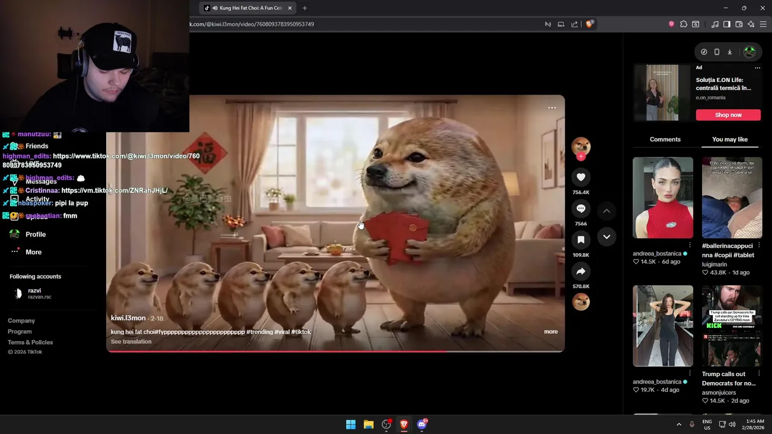Open a new browser tab
Image resolution: width=772 pixels, height=434 pixels.
click(305, 8)
